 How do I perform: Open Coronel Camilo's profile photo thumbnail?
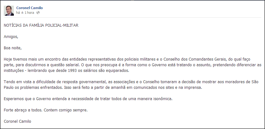pyautogui.click(x=9, y=10)
